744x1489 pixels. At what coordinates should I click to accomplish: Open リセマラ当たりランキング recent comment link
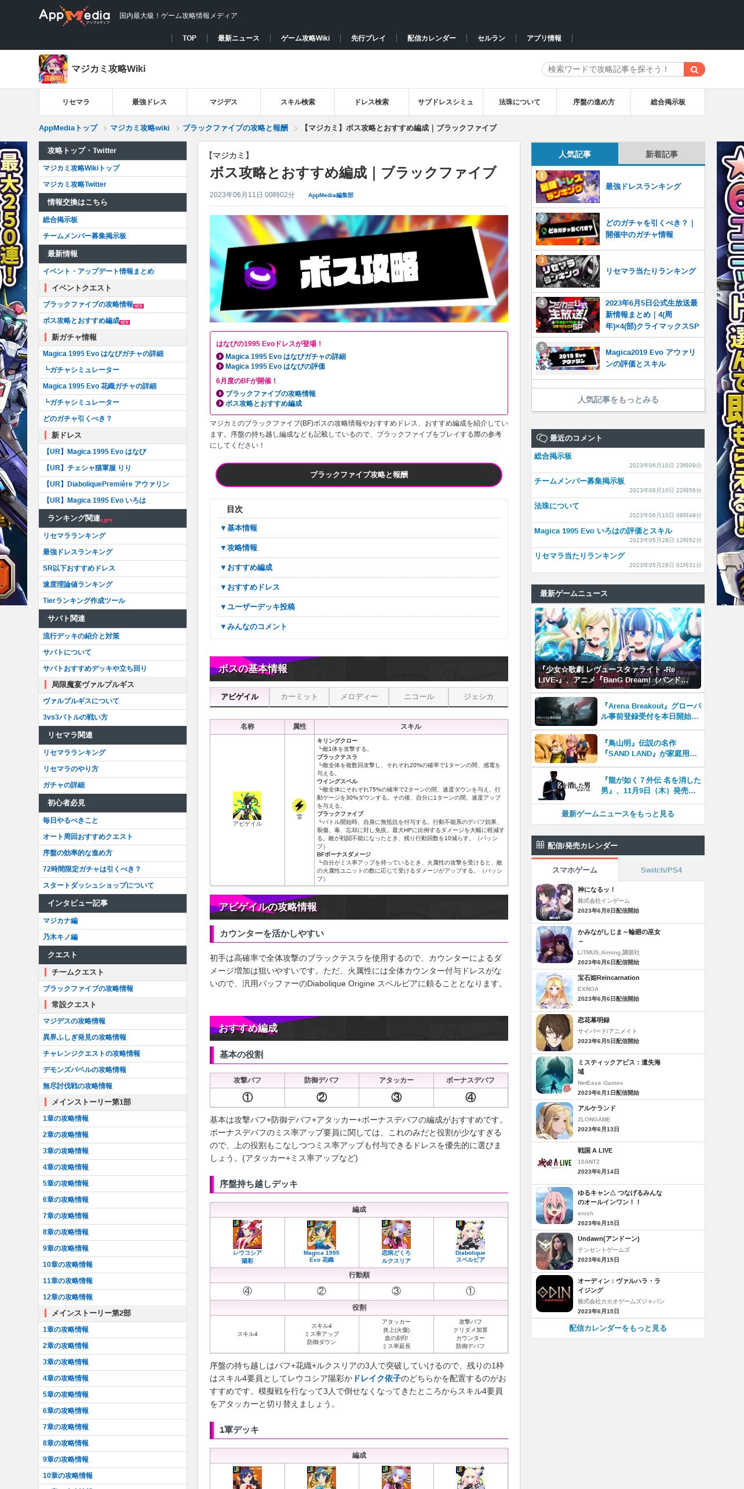tap(579, 555)
